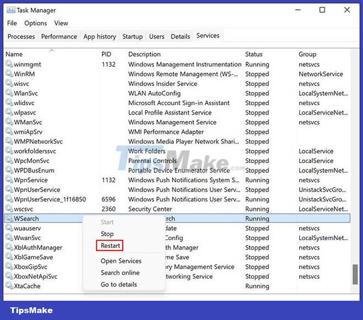Click the WinRM service gear icon
Image resolution: width=363 pixels, height=320 pixels.
(x=9, y=73)
